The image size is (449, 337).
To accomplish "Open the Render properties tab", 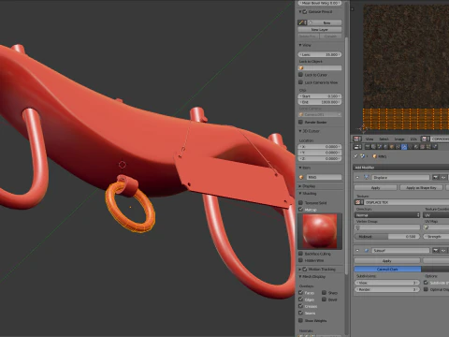I will point(368,147).
